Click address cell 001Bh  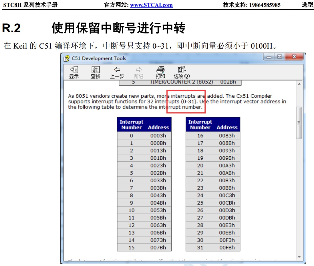point(158,158)
